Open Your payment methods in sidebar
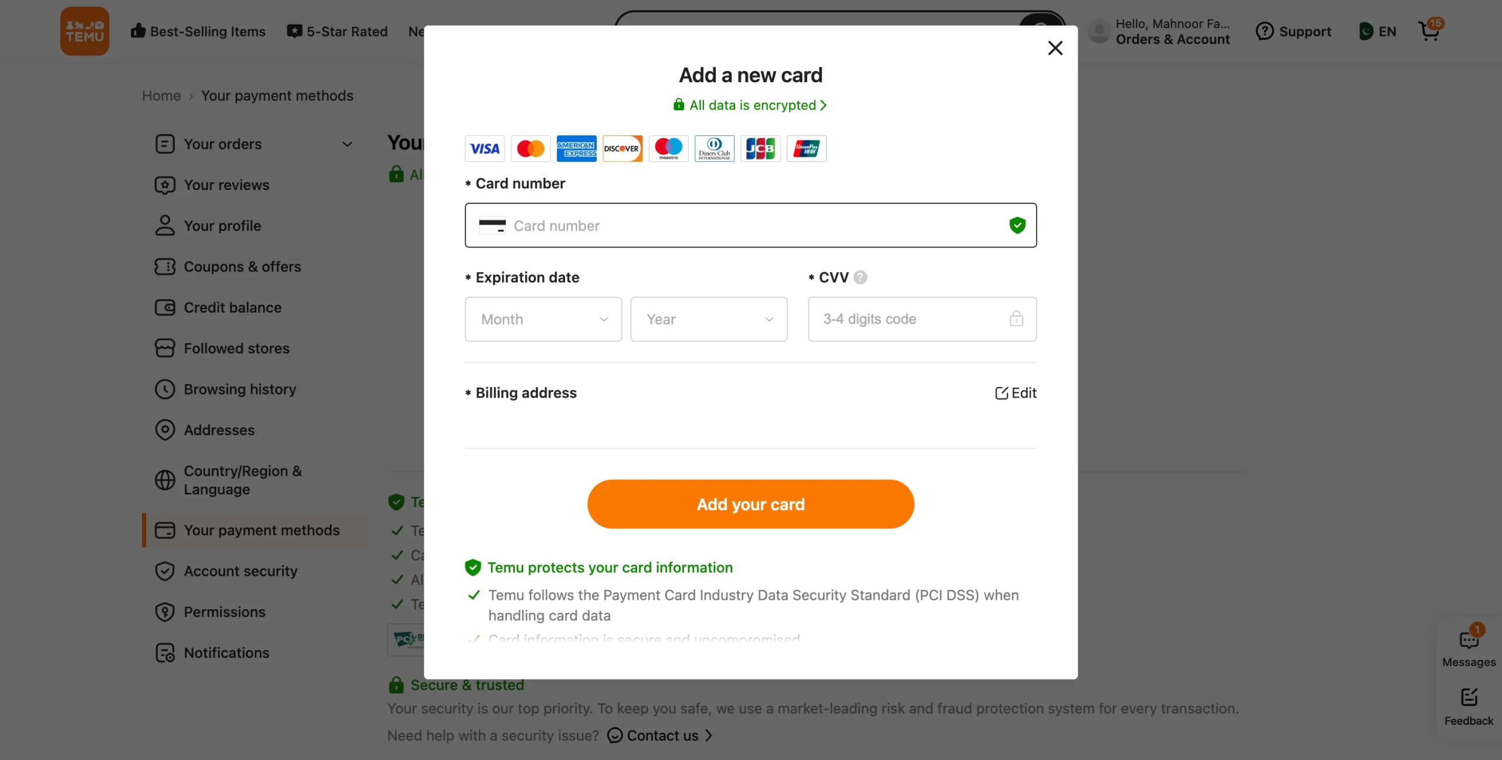This screenshot has width=1502, height=760. click(262, 530)
